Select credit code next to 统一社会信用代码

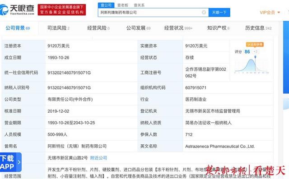point(69,73)
